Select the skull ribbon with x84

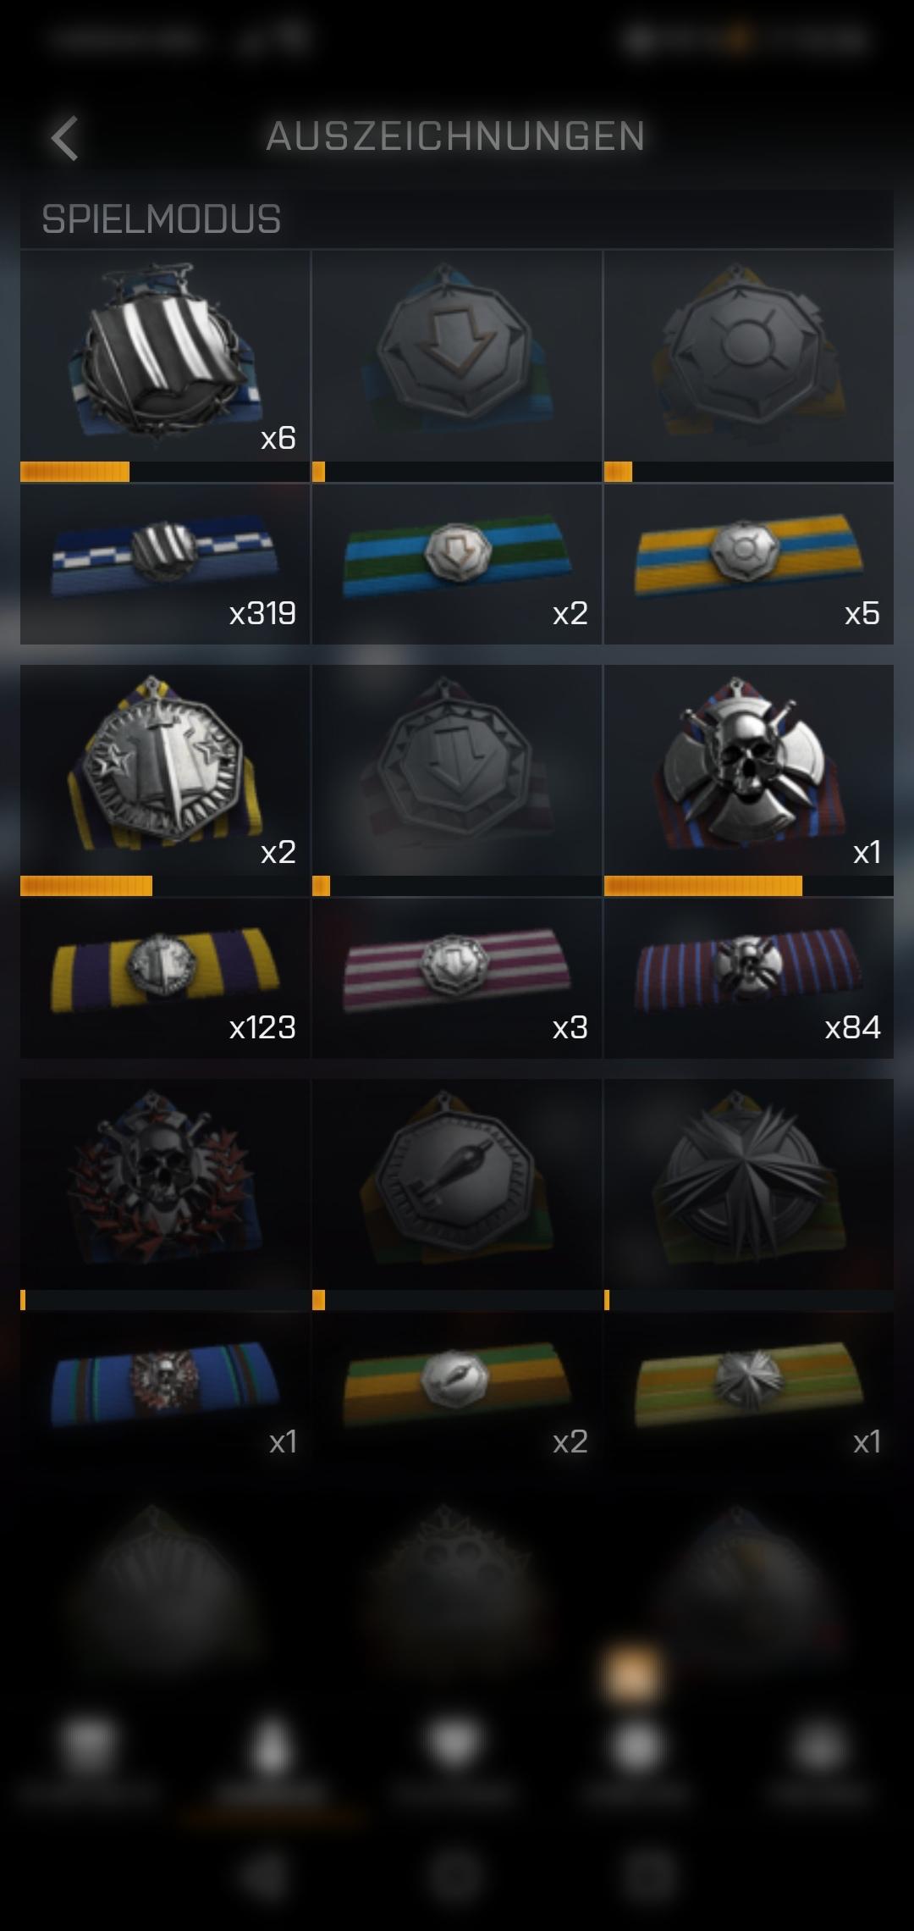[749, 978]
